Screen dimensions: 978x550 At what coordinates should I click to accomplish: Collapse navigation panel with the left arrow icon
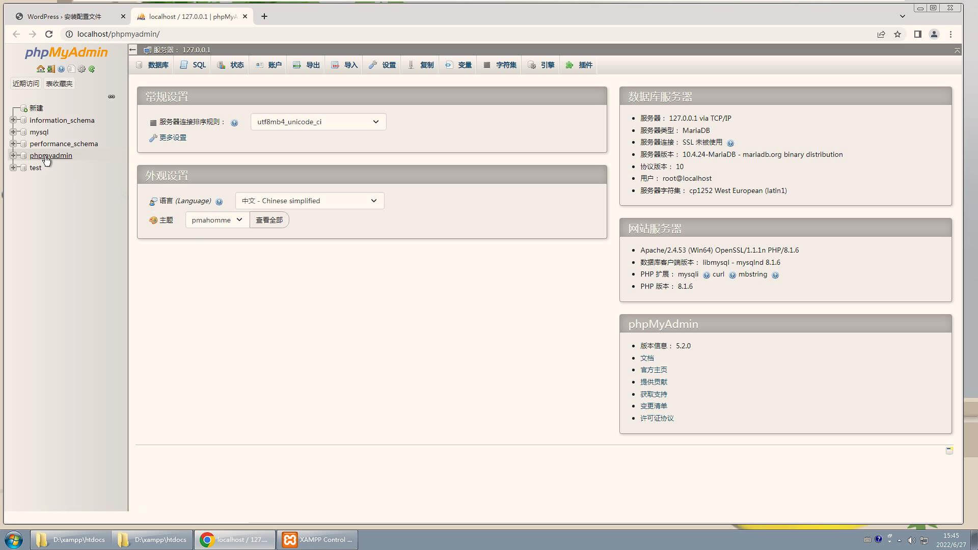pyautogui.click(x=133, y=49)
